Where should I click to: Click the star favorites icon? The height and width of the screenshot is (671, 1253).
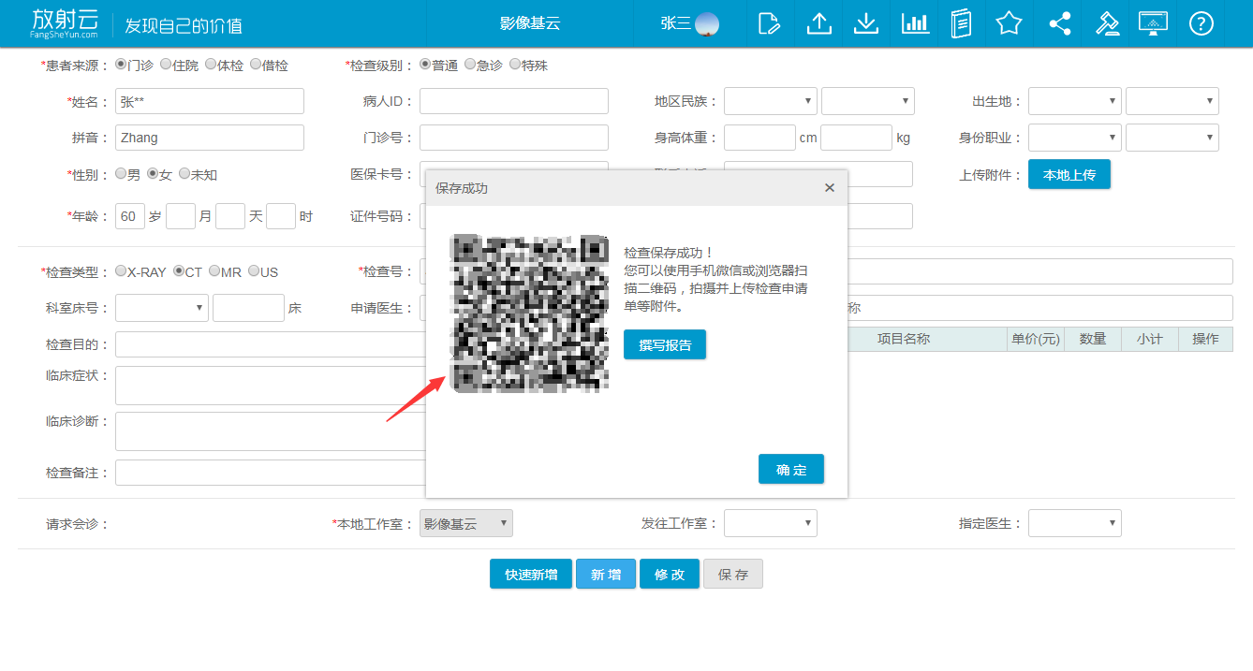1009,23
